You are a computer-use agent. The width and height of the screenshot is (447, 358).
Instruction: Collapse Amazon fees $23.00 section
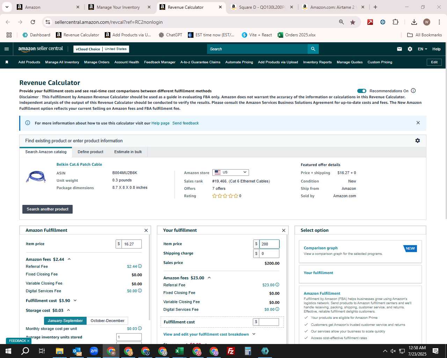tap(209, 278)
